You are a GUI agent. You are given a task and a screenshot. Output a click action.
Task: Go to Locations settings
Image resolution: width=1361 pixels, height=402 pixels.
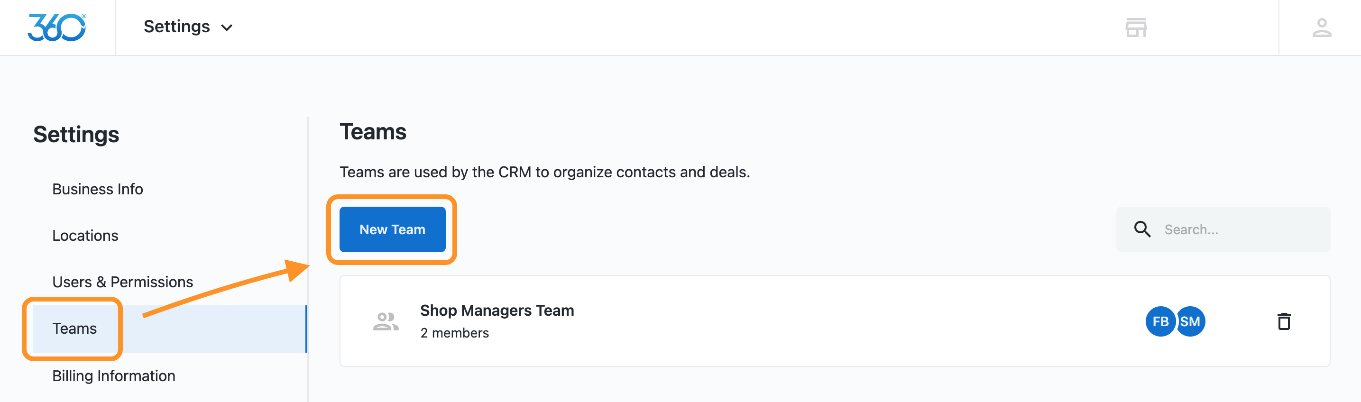point(85,236)
